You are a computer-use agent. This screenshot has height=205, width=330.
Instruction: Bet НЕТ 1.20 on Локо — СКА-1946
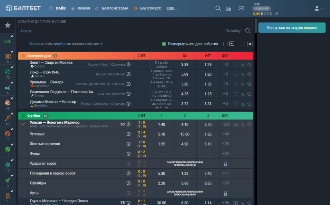click(208, 74)
